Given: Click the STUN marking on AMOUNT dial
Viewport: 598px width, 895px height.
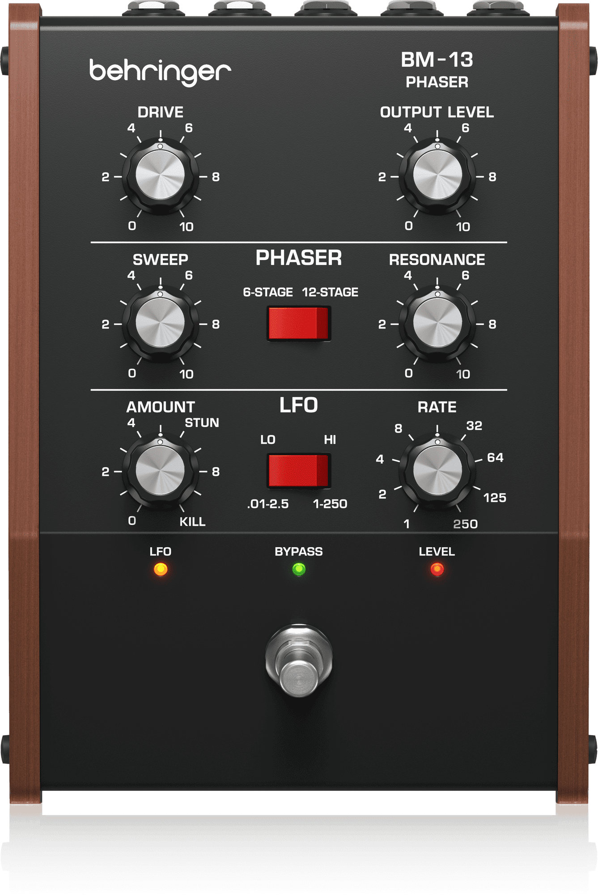Looking at the screenshot, I should coord(202,423).
